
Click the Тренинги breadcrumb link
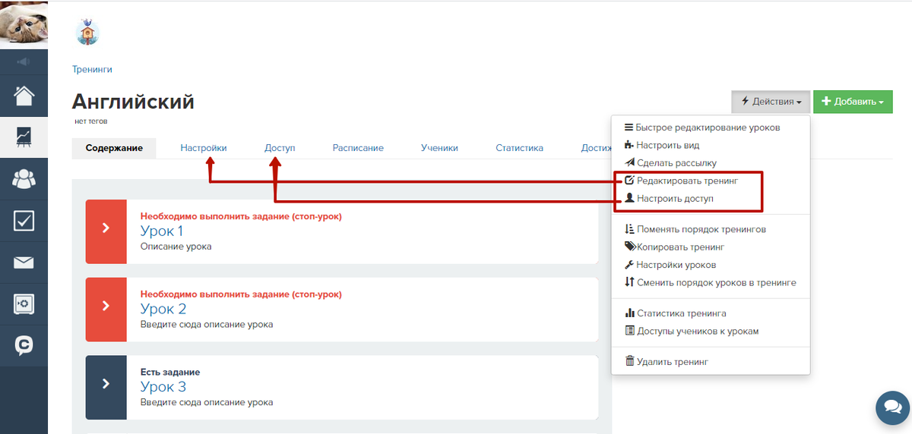click(x=92, y=69)
